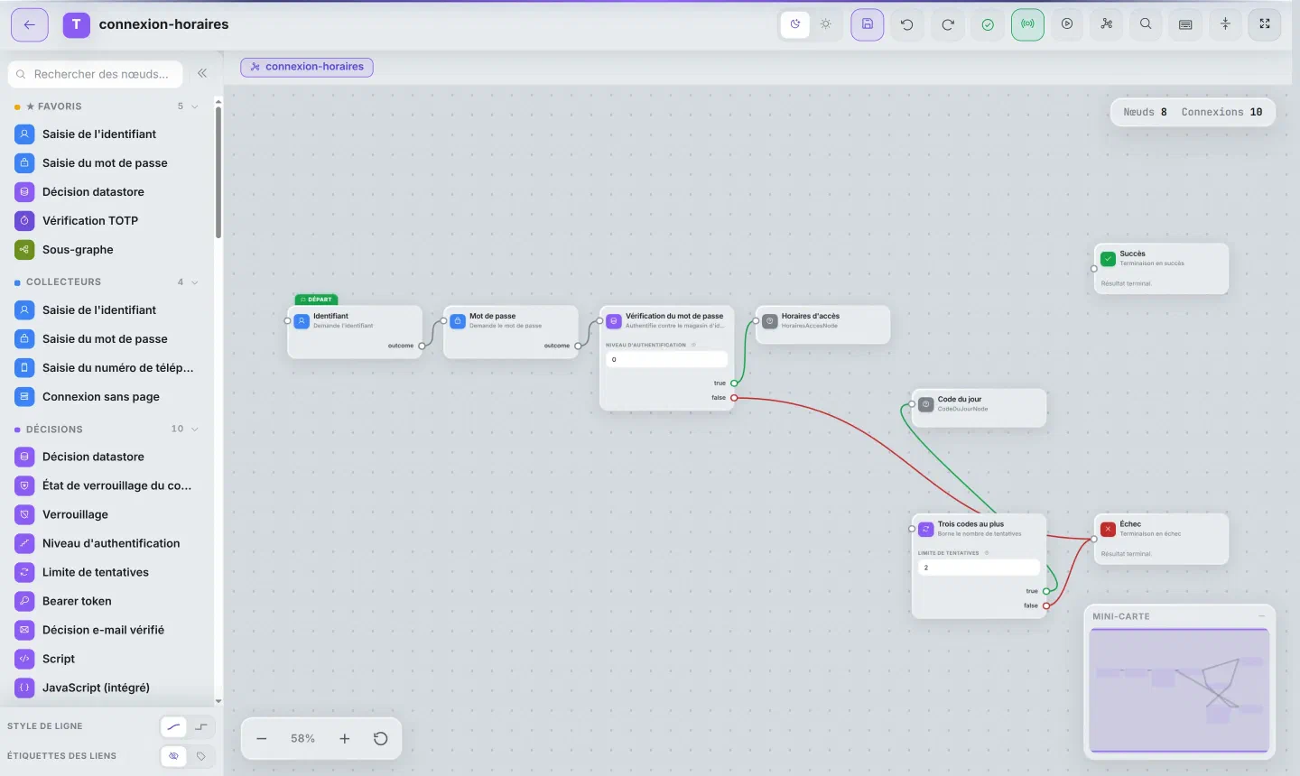
Task: Minimize the Mini-carte panel
Action: coord(1261,616)
